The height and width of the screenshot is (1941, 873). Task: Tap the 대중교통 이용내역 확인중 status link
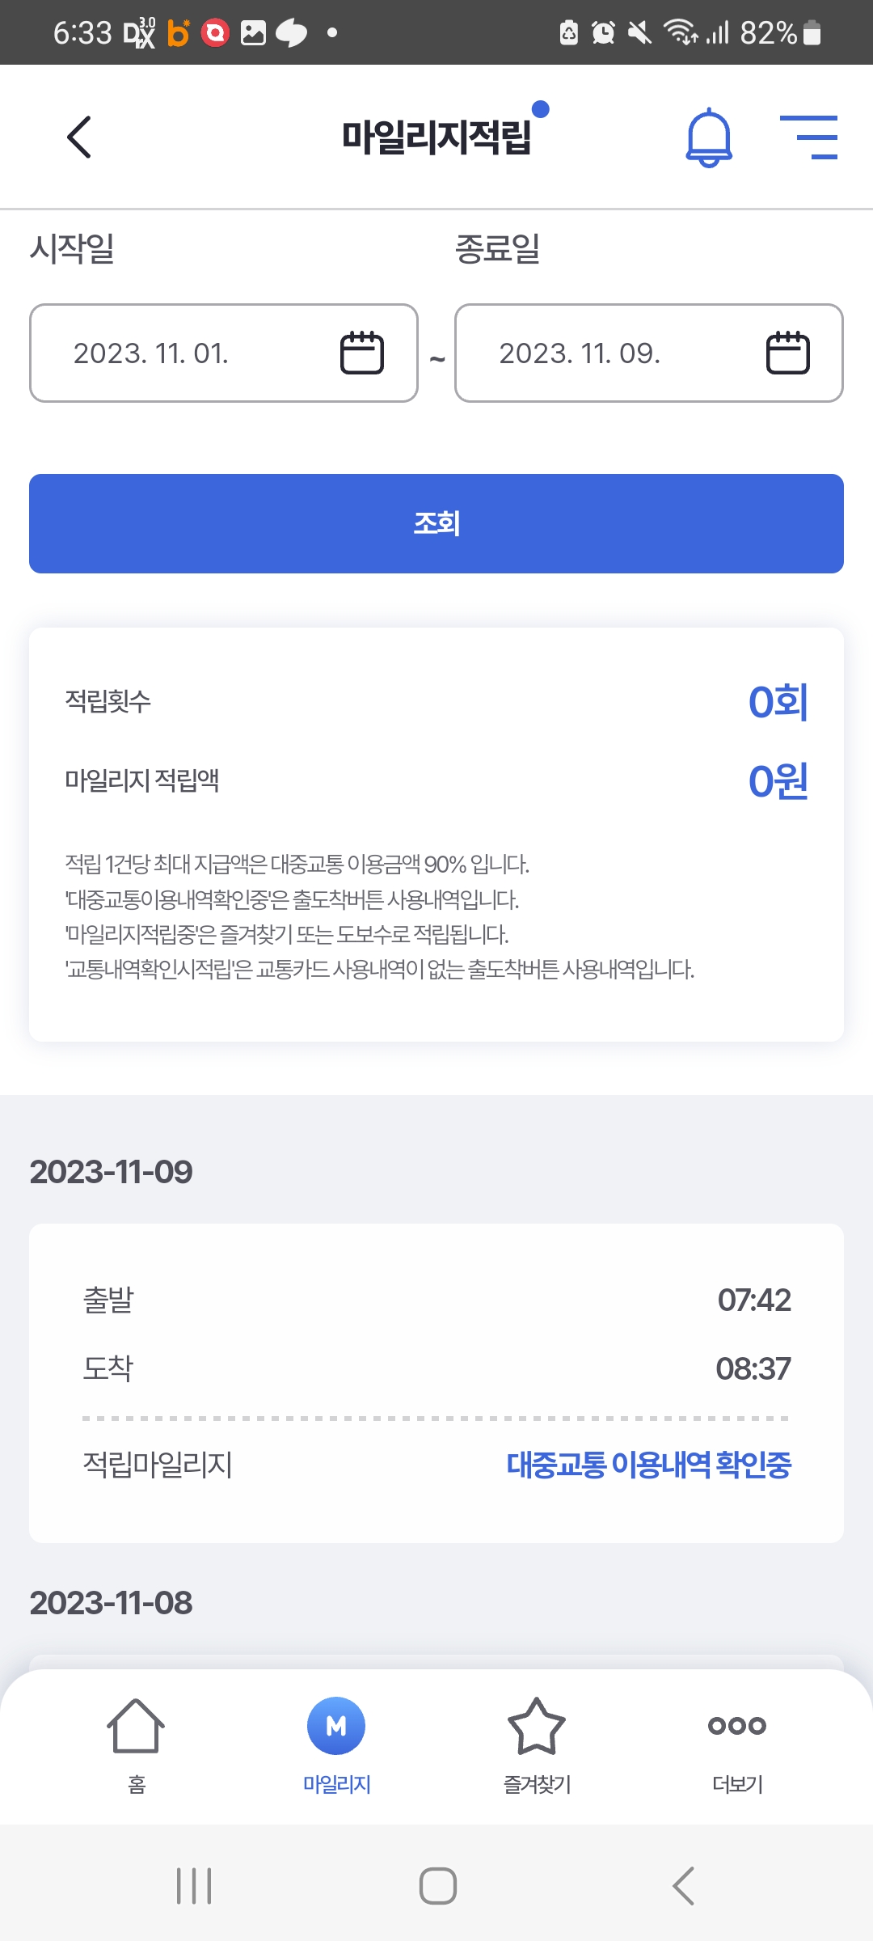(x=648, y=1465)
